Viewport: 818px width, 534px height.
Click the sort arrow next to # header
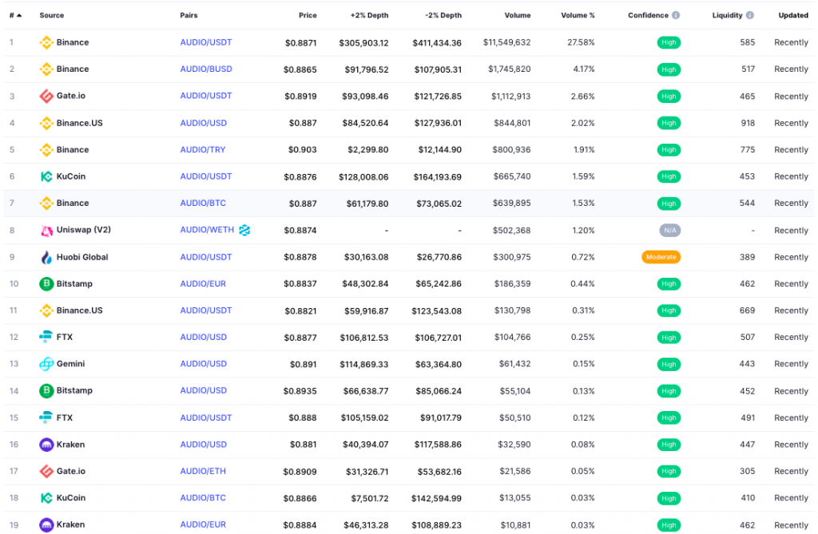pos(19,16)
